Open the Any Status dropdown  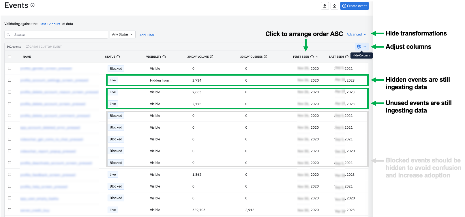[x=123, y=34]
